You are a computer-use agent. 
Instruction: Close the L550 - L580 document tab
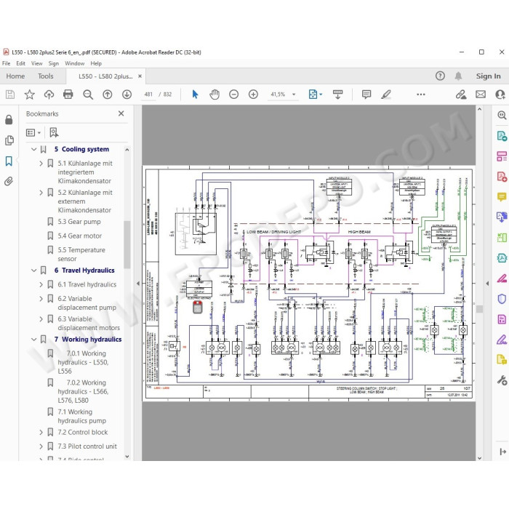point(140,76)
